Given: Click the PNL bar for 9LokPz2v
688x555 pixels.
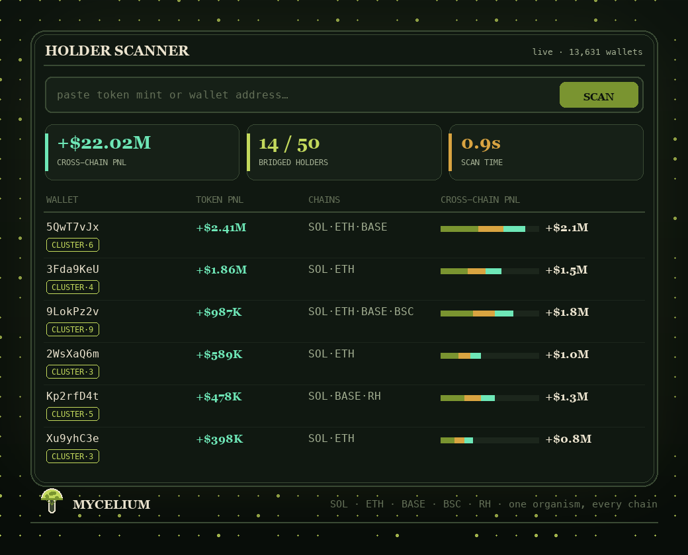Looking at the screenshot, I should [x=490, y=313].
